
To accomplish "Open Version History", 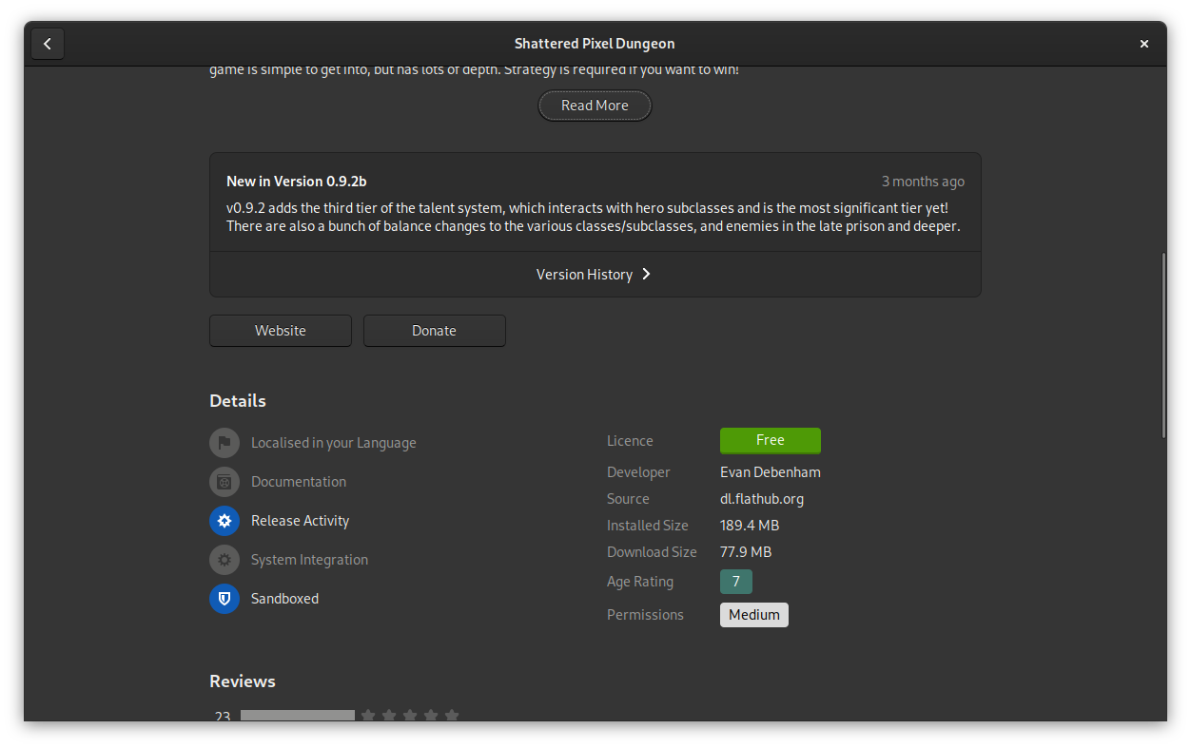I will [595, 275].
